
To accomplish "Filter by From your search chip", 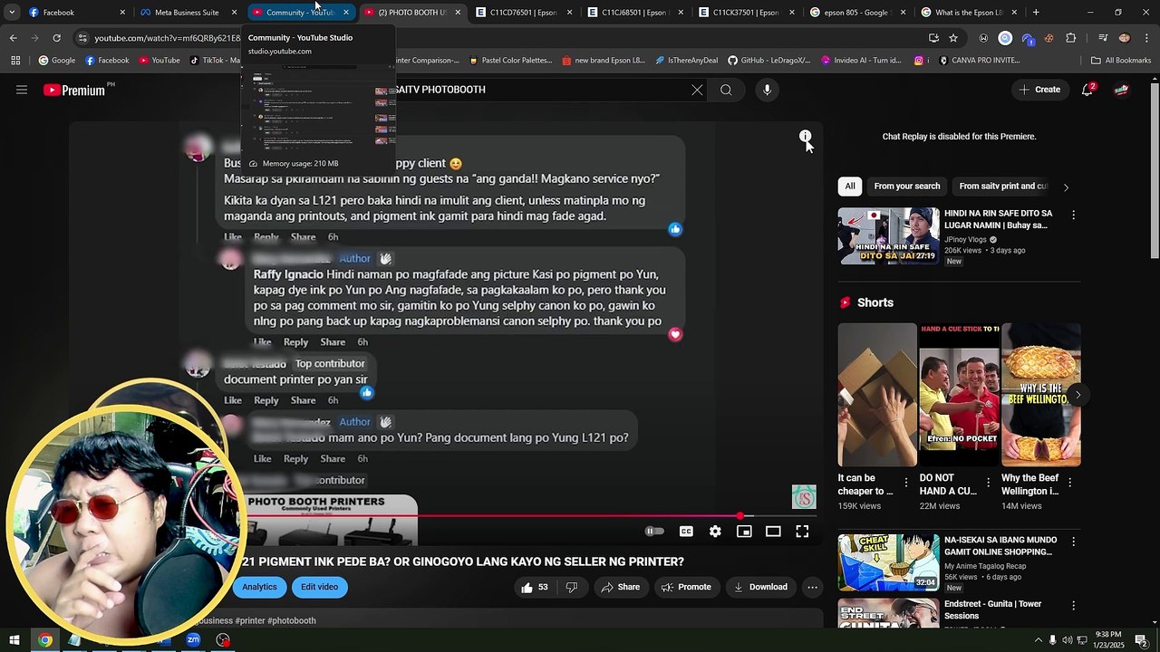I will 907,186.
